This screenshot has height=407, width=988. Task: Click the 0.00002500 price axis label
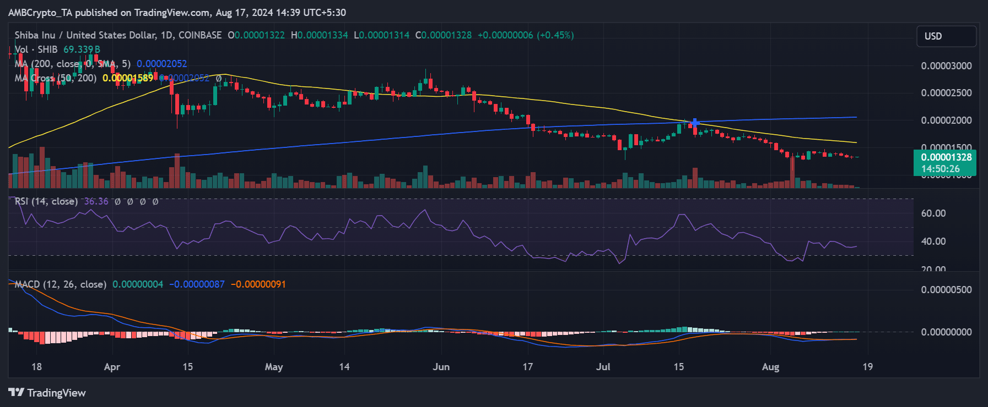point(946,93)
